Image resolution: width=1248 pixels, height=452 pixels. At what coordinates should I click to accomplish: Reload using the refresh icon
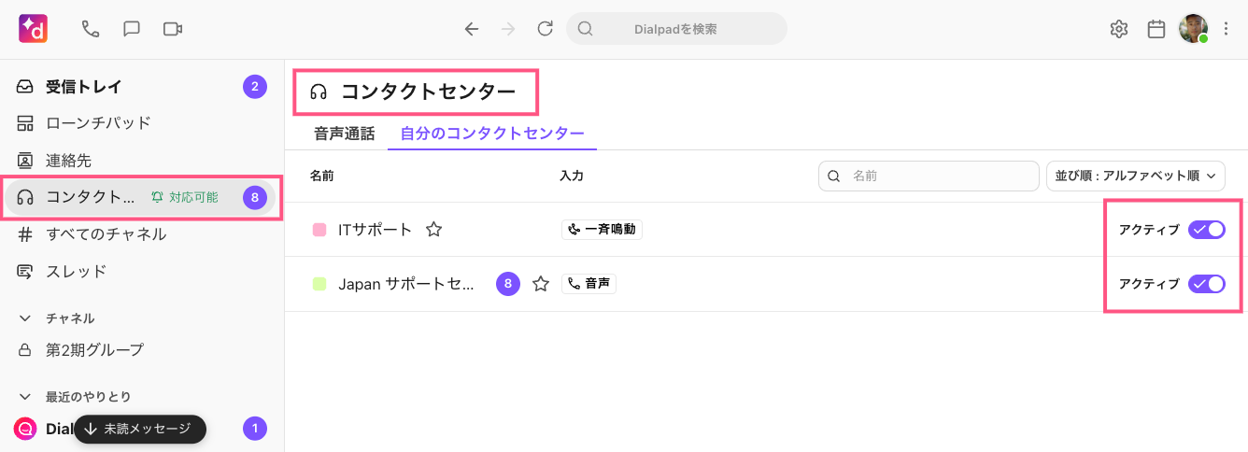point(546,29)
